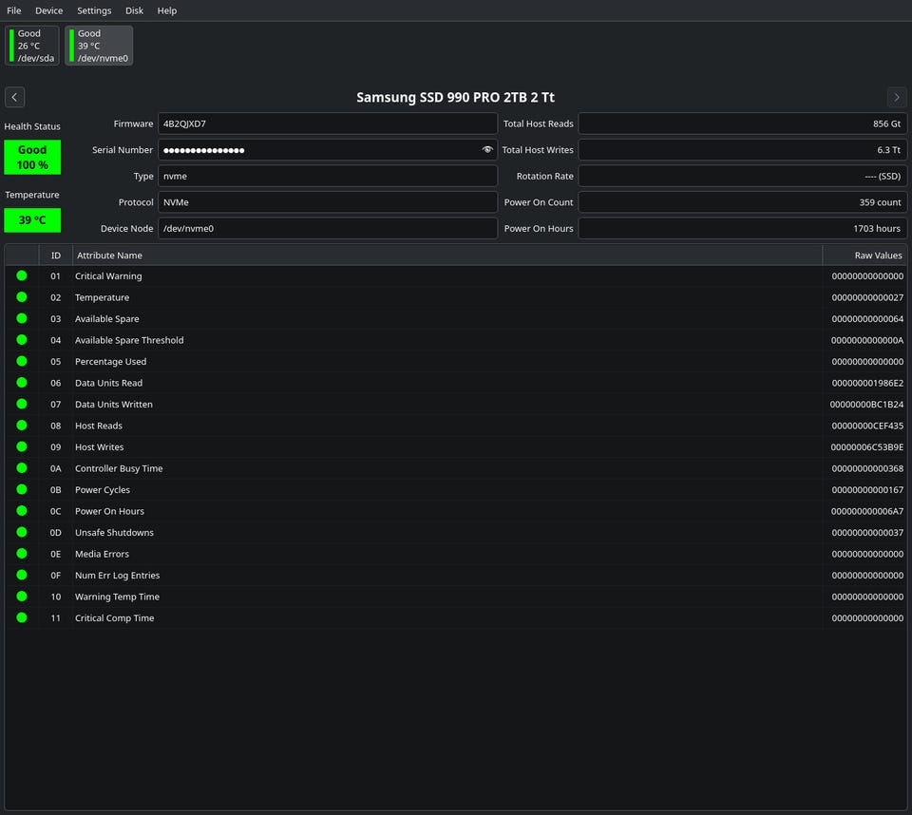Click status dot for Critical Comp Time
This screenshot has height=815, width=912.
tap(22, 617)
